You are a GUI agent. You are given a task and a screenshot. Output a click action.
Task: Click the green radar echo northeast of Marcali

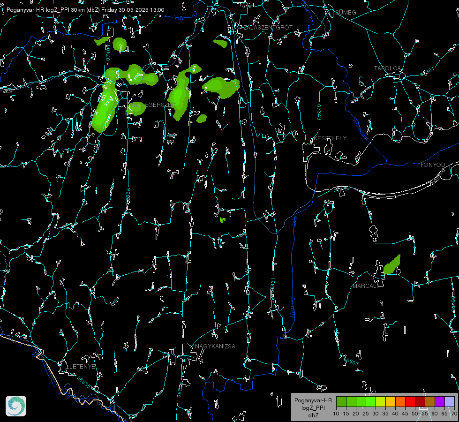coord(392,265)
